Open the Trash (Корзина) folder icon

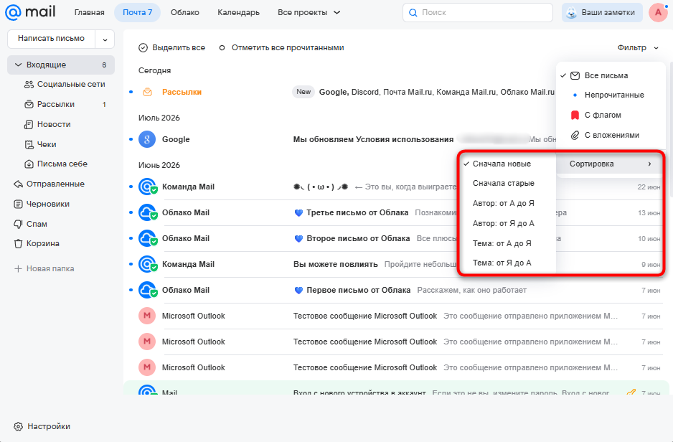(18, 244)
